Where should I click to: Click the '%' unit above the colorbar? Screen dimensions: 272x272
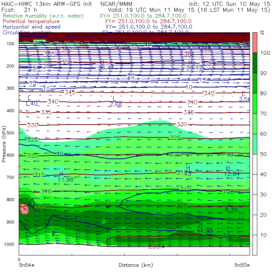point(262,33)
